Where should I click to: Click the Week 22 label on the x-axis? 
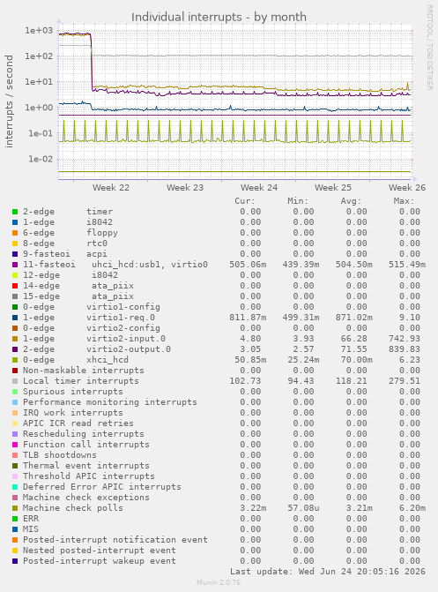click(x=111, y=188)
